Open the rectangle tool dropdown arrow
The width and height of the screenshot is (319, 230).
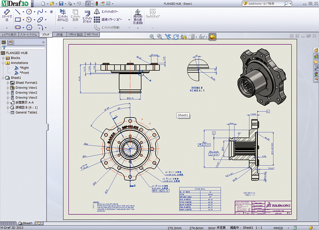pyautogui.click(x=23, y=20)
